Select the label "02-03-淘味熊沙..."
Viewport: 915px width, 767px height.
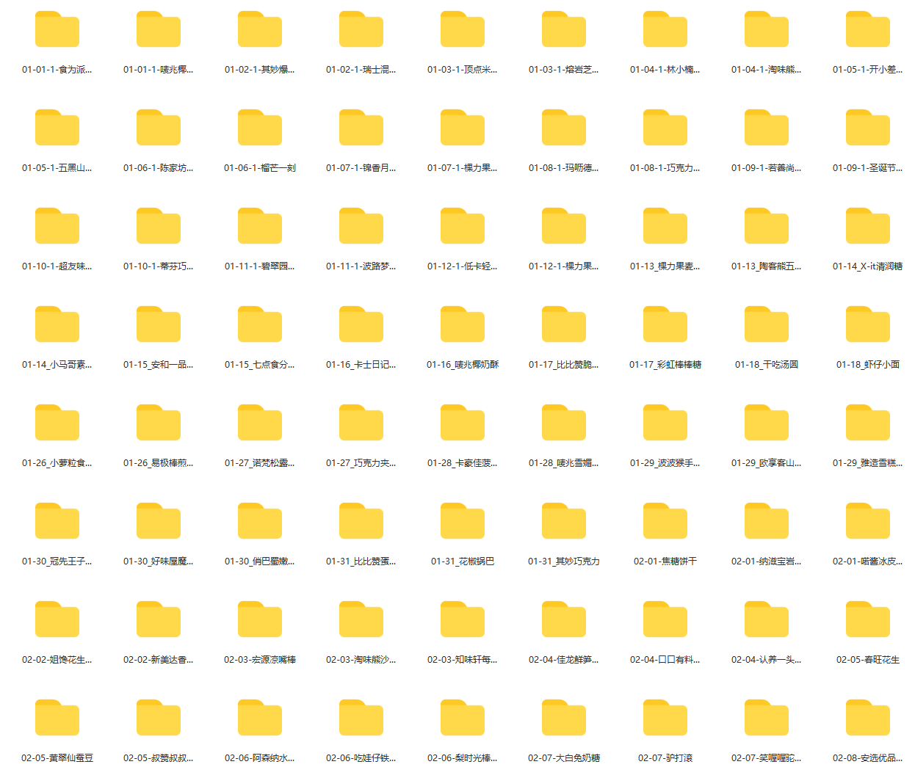(x=361, y=660)
